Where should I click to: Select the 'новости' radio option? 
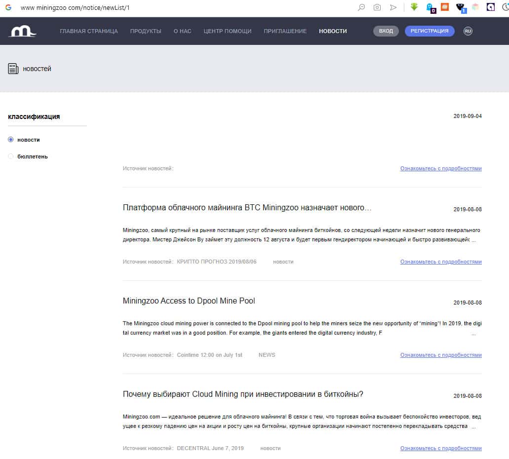11,140
